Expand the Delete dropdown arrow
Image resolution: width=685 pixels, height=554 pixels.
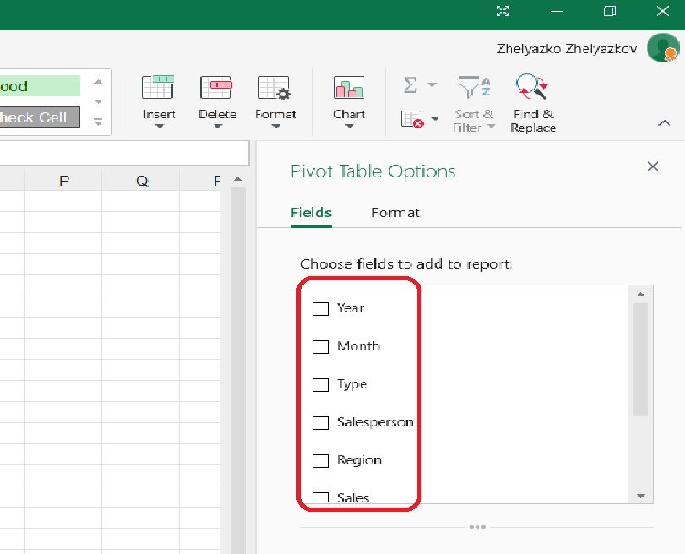[218, 127]
